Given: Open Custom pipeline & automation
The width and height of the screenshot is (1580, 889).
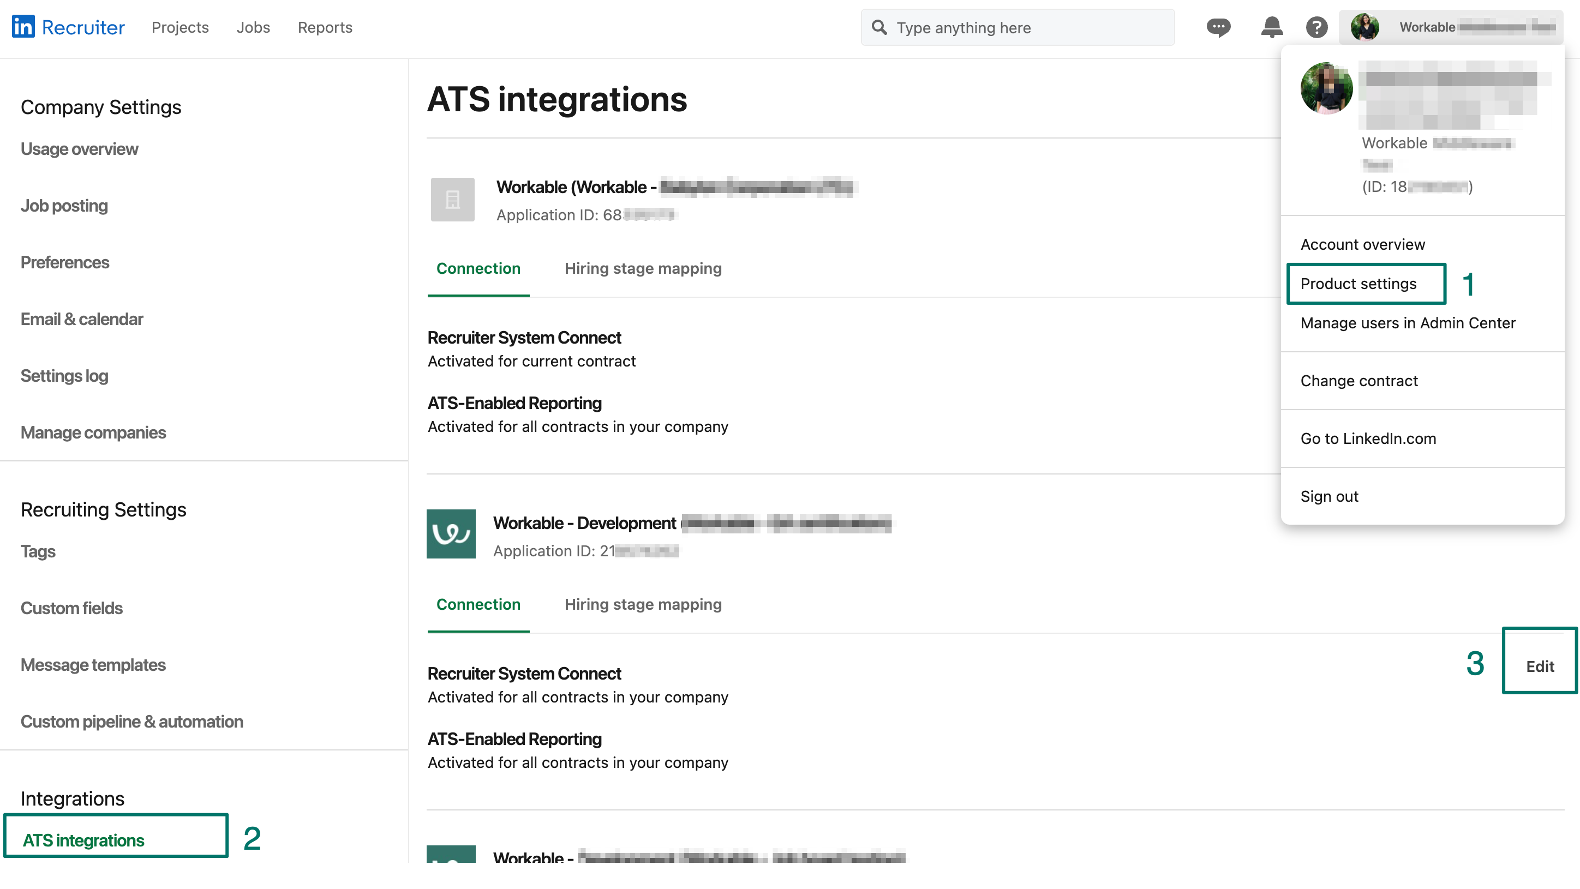Looking at the screenshot, I should 132,722.
